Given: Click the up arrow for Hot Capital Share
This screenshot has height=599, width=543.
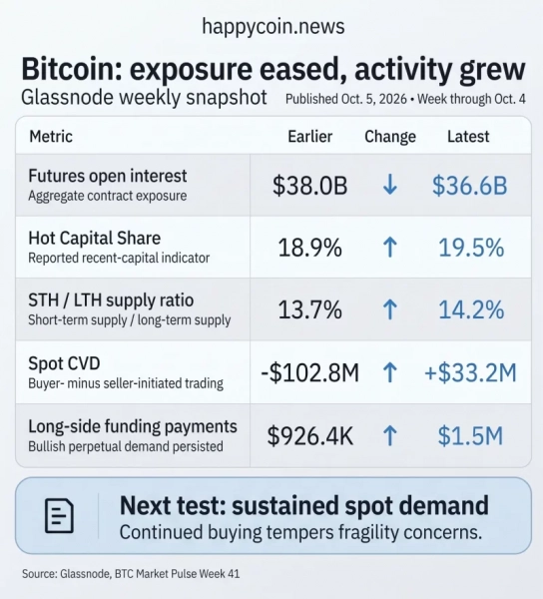Looking at the screenshot, I should (x=390, y=248).
